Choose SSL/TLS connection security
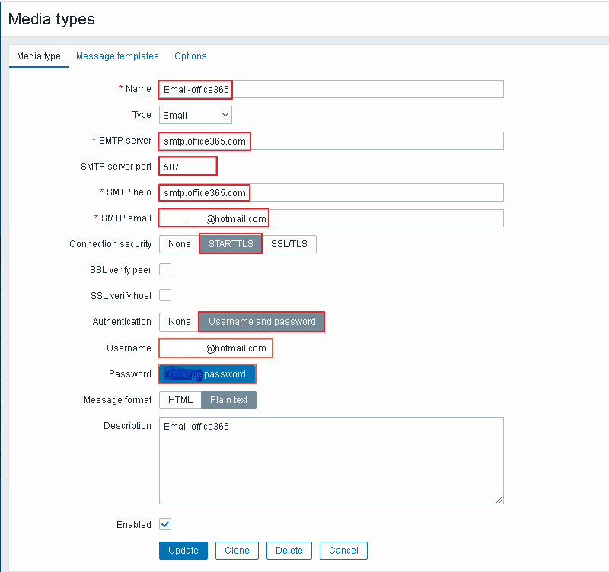The image size is (609, 572). (289, 244)
